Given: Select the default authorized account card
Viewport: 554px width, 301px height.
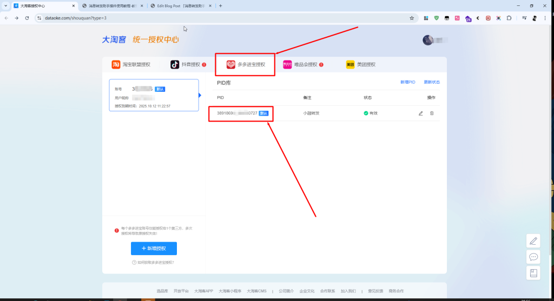Looking at the screenshot, I should (x=154, y=95).
